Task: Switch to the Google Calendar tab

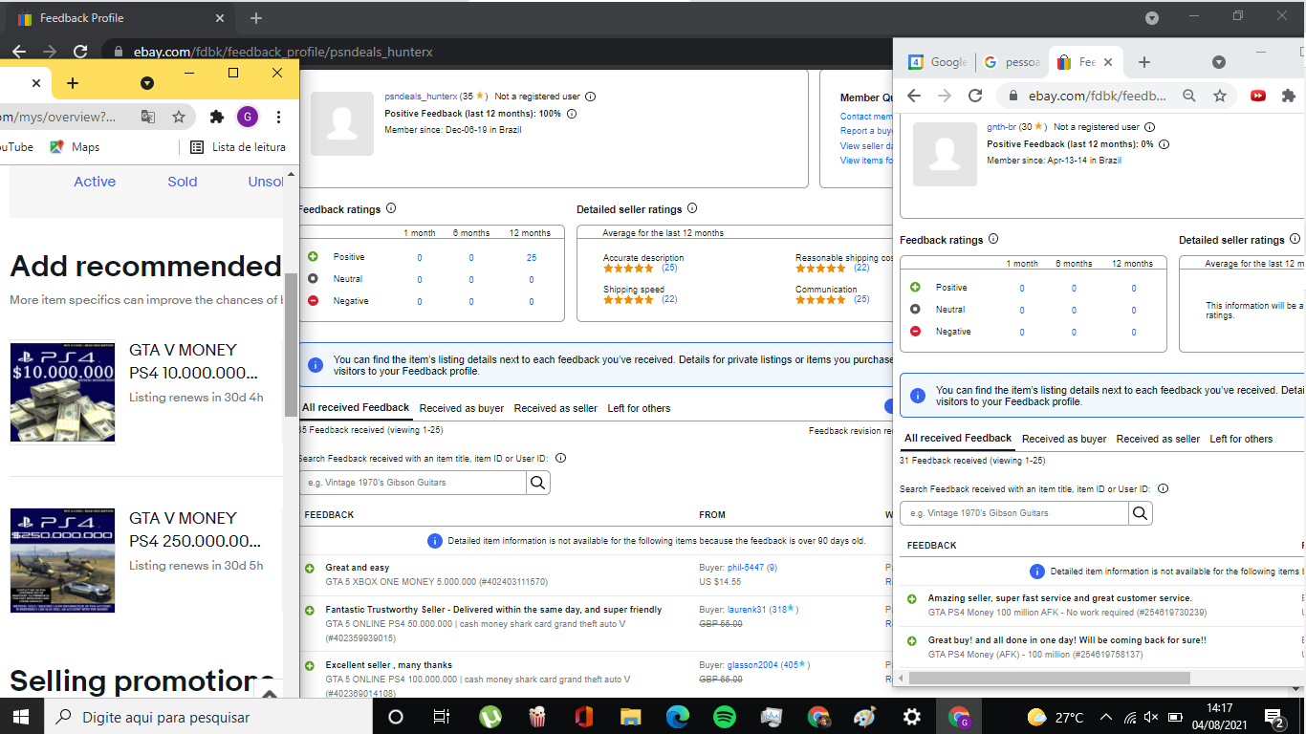Action: coord(938,62)
